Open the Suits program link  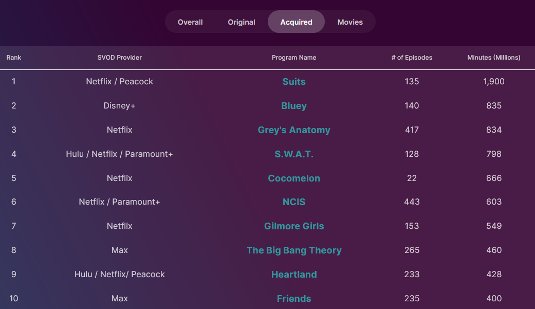pyautogui.click(x=294, y=82)
